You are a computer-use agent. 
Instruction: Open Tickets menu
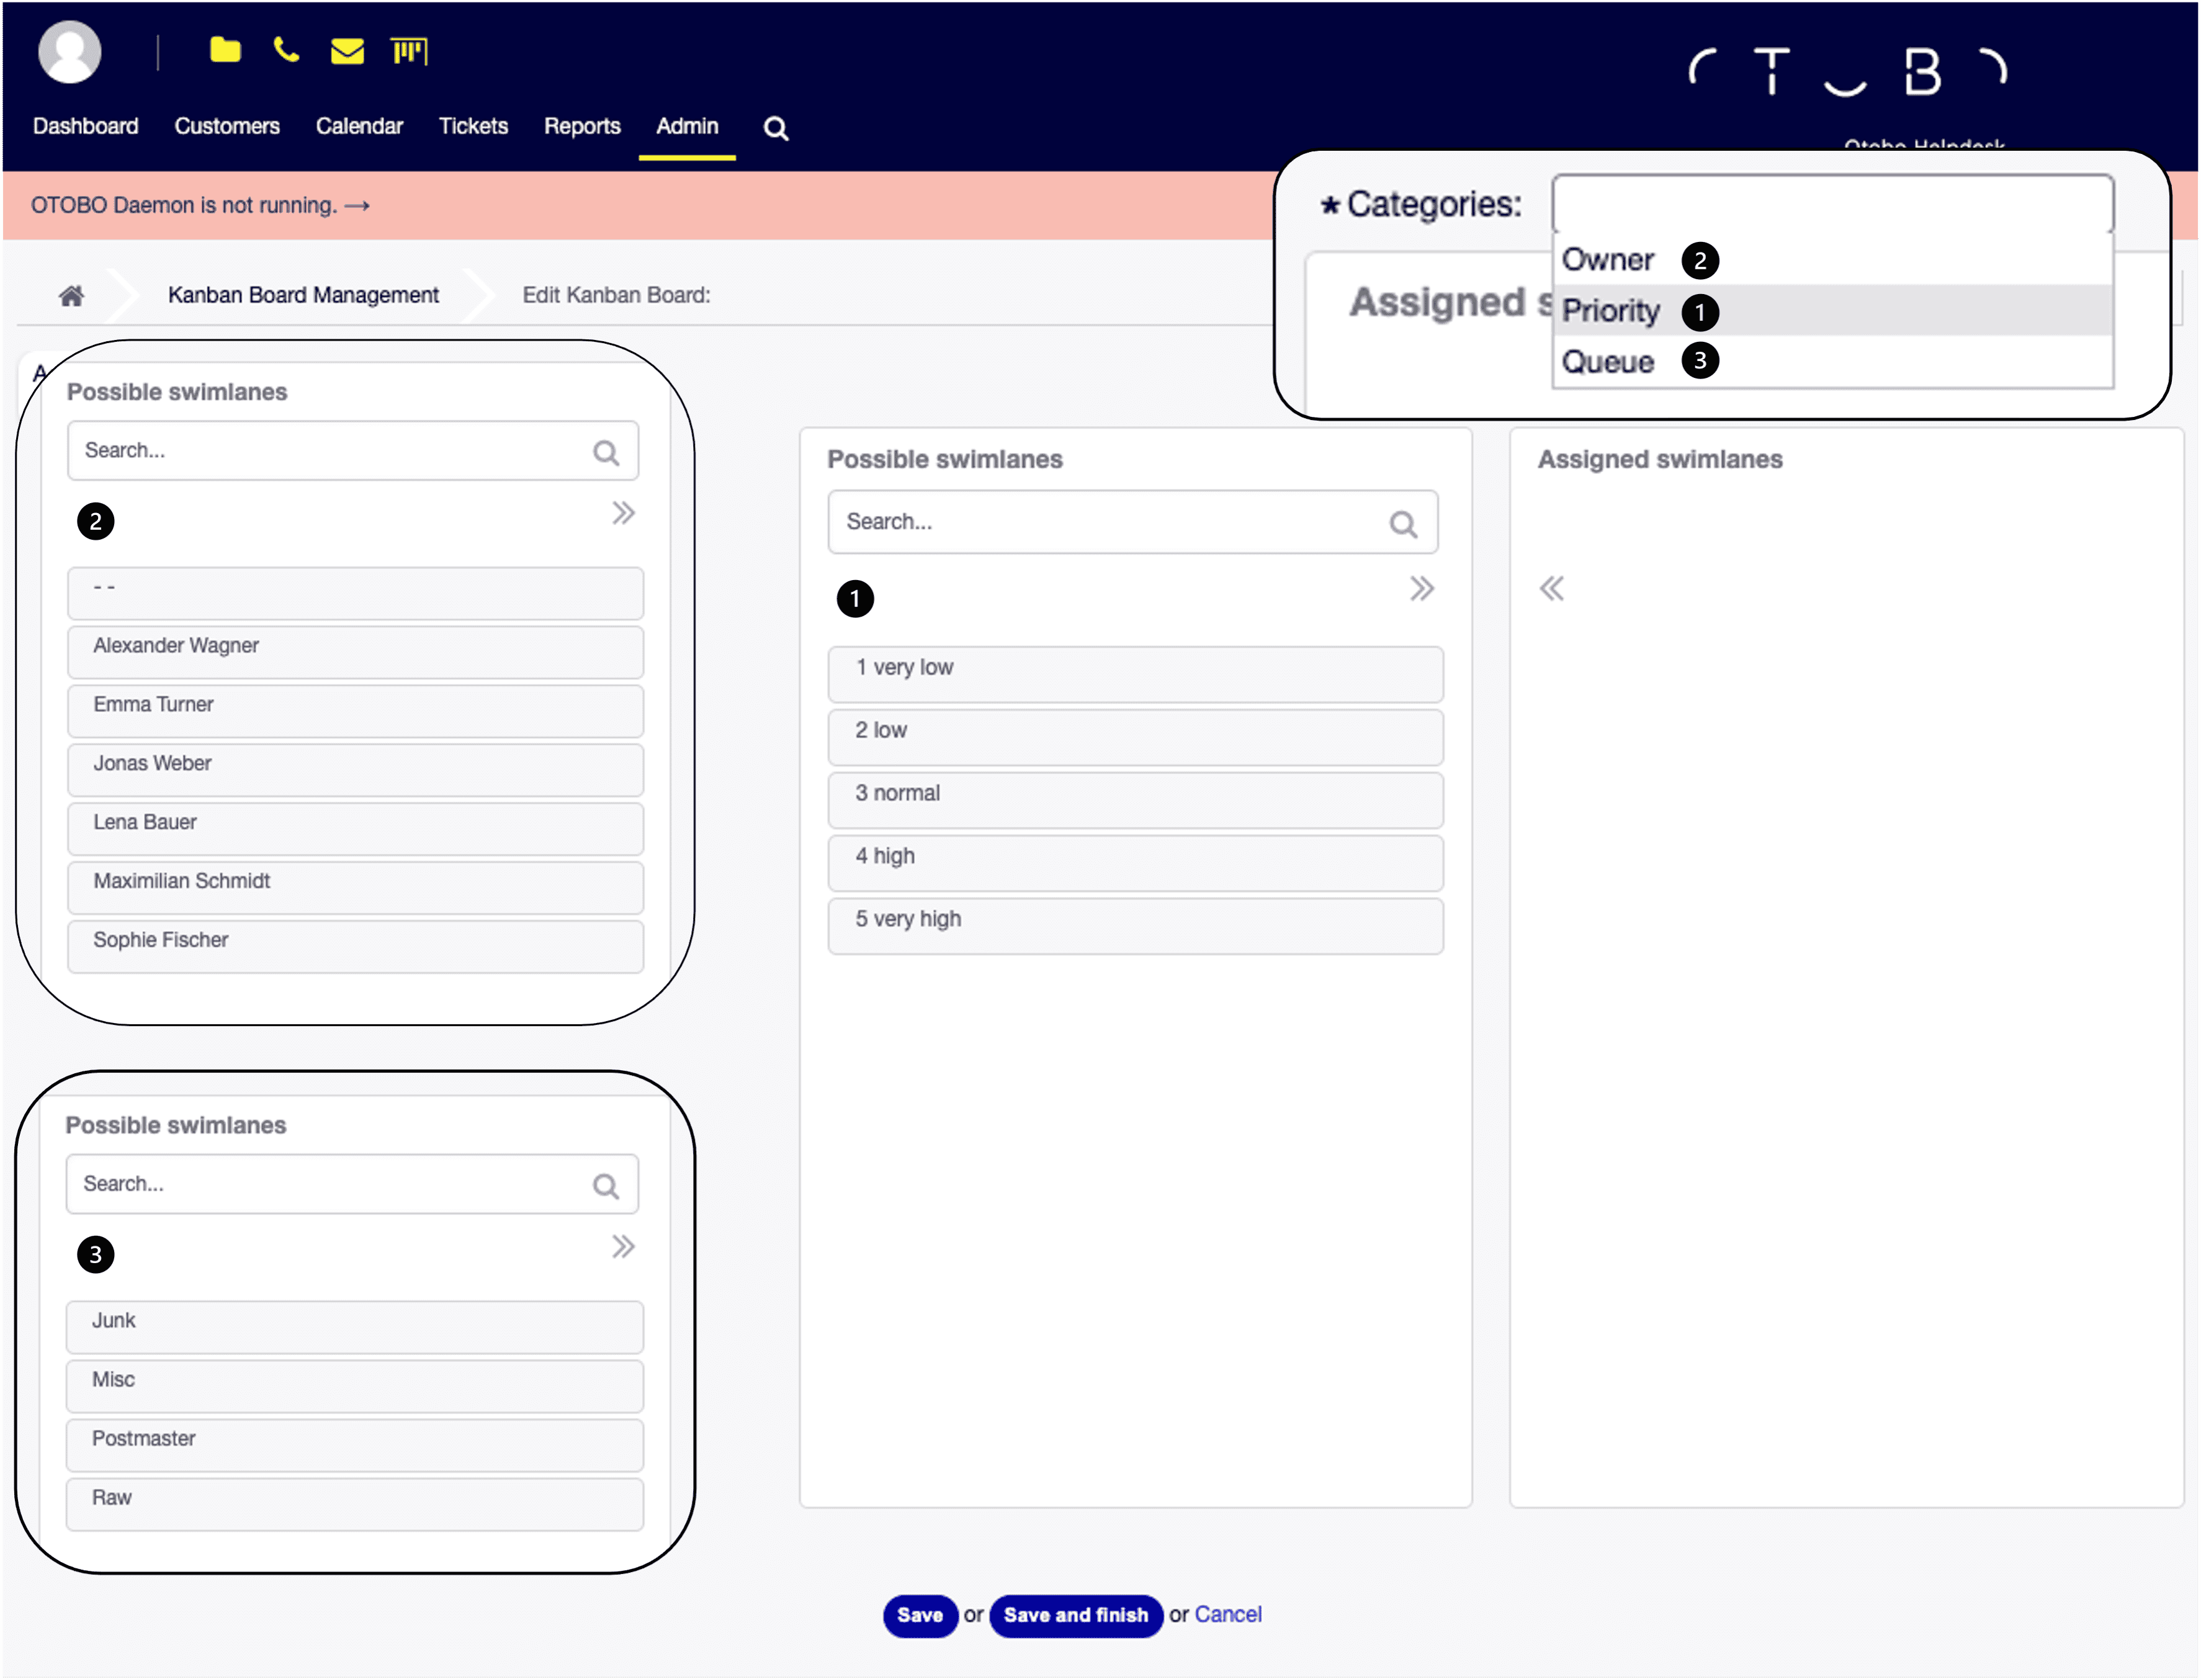pos(473,126)
